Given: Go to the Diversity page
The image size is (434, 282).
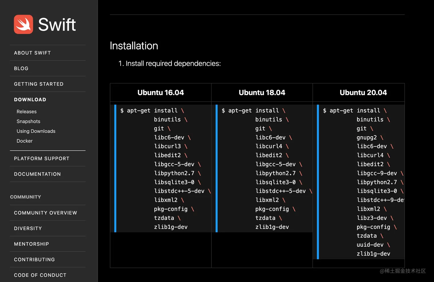Looking at the screenshot, I should (28, 228).
